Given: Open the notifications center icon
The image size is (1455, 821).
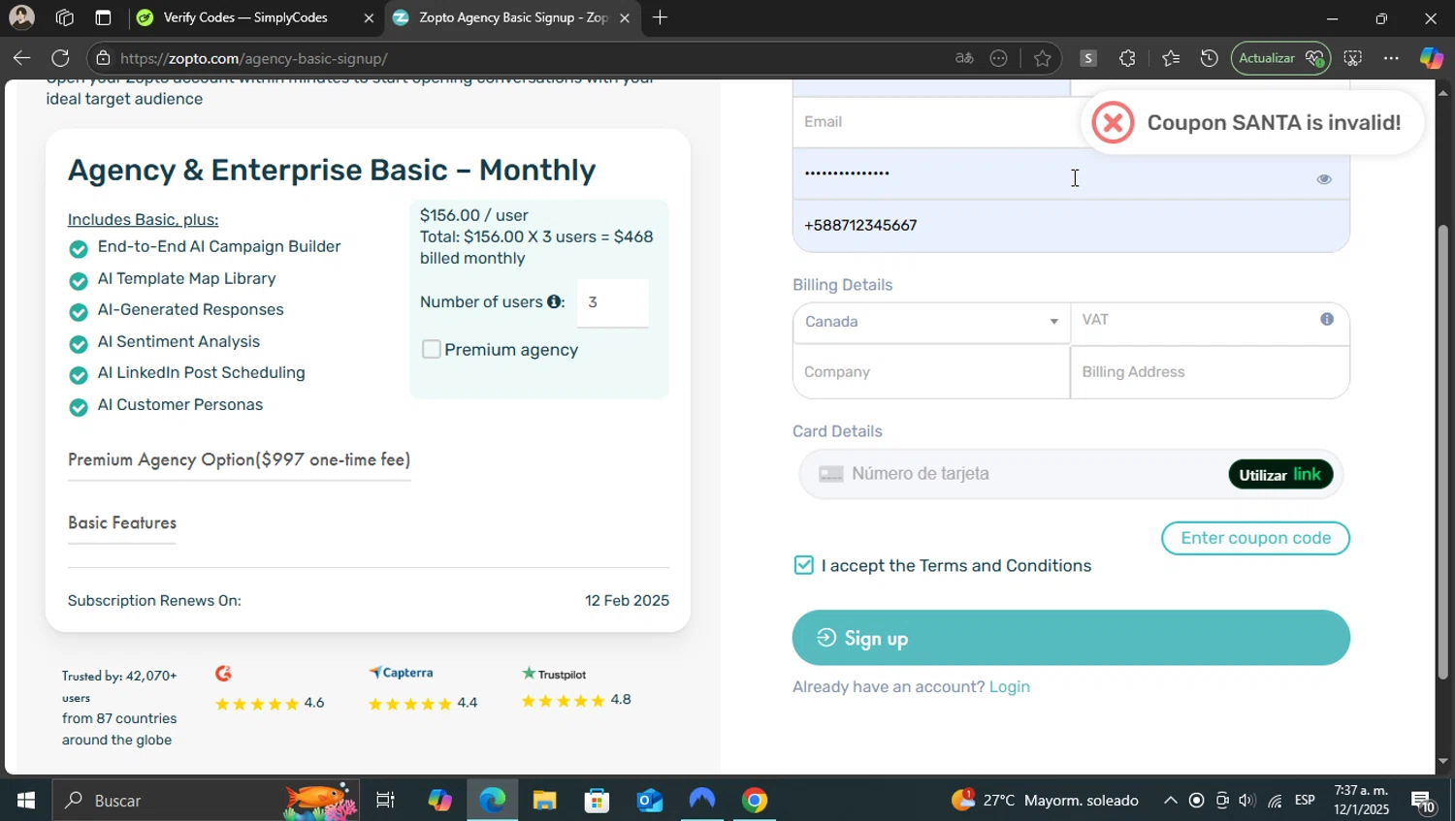Looking at the screenshot, I should coord(1423,801).
